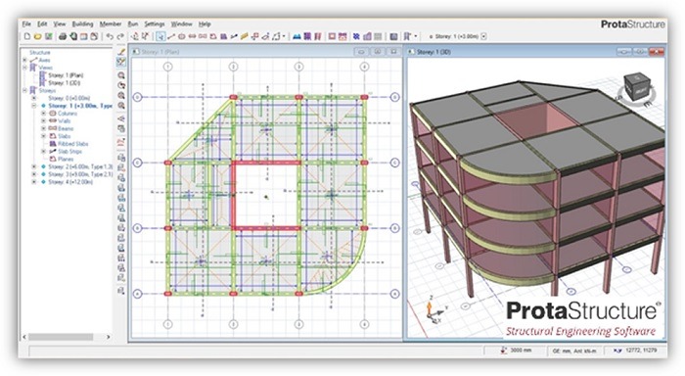Click the 3D orientation view cube

[x=636, y=89]
